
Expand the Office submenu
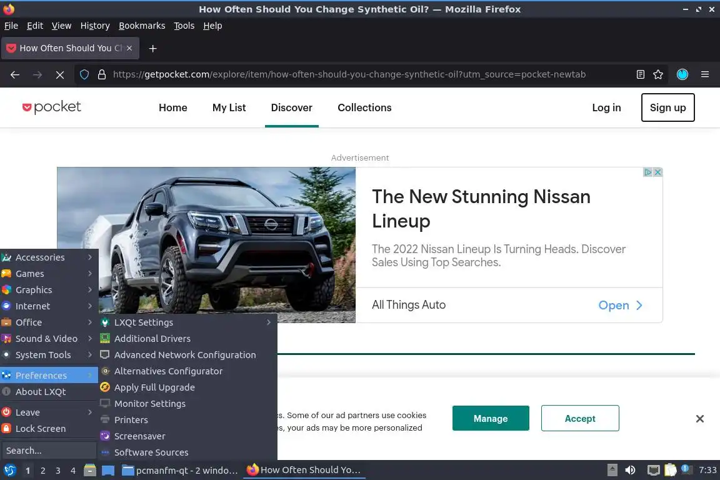coord(49,322)
